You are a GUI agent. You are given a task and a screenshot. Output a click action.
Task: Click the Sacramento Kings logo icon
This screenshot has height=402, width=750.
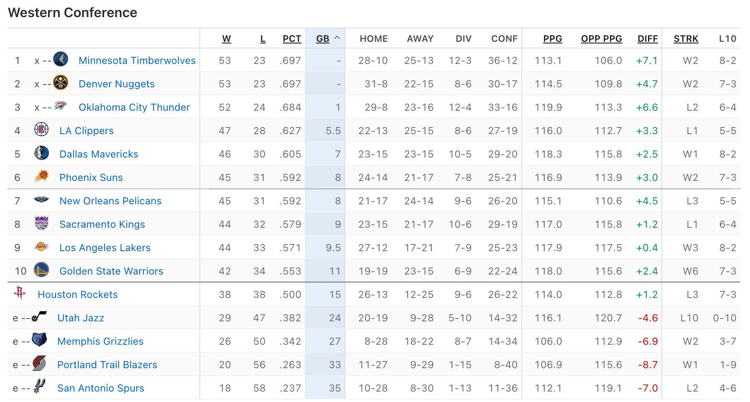tap(41, 223)
